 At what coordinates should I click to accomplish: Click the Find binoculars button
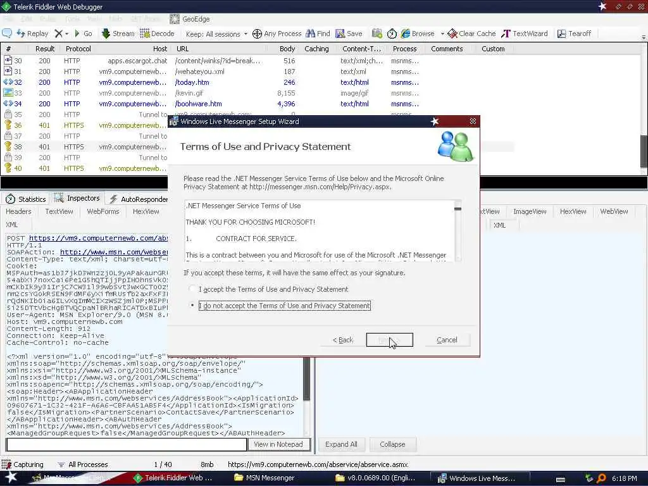pos(318,34)
